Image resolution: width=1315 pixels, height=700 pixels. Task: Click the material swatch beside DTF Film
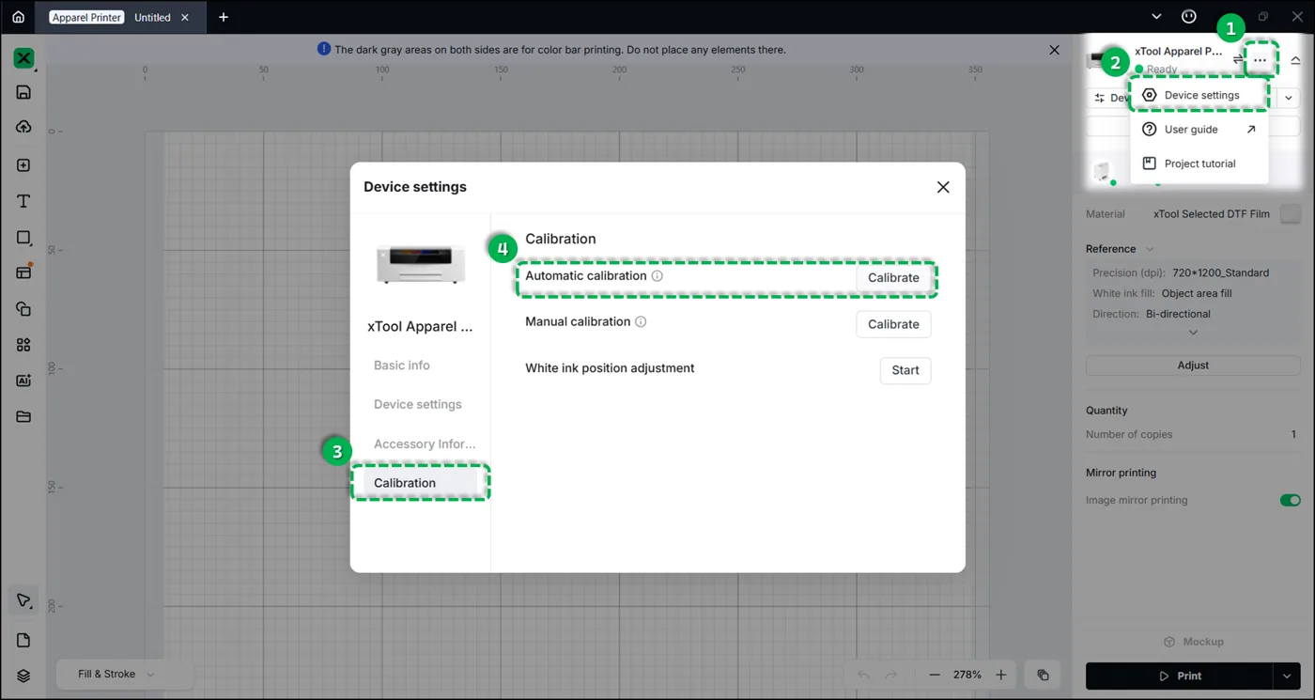click(x=1291, y=213)
